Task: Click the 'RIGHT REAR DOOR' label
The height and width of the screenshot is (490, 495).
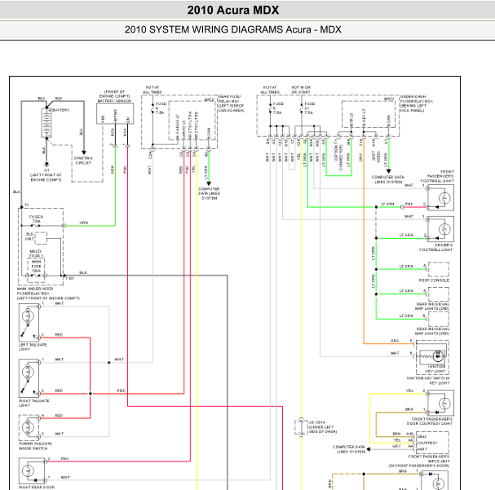Action: click(37, 488)
